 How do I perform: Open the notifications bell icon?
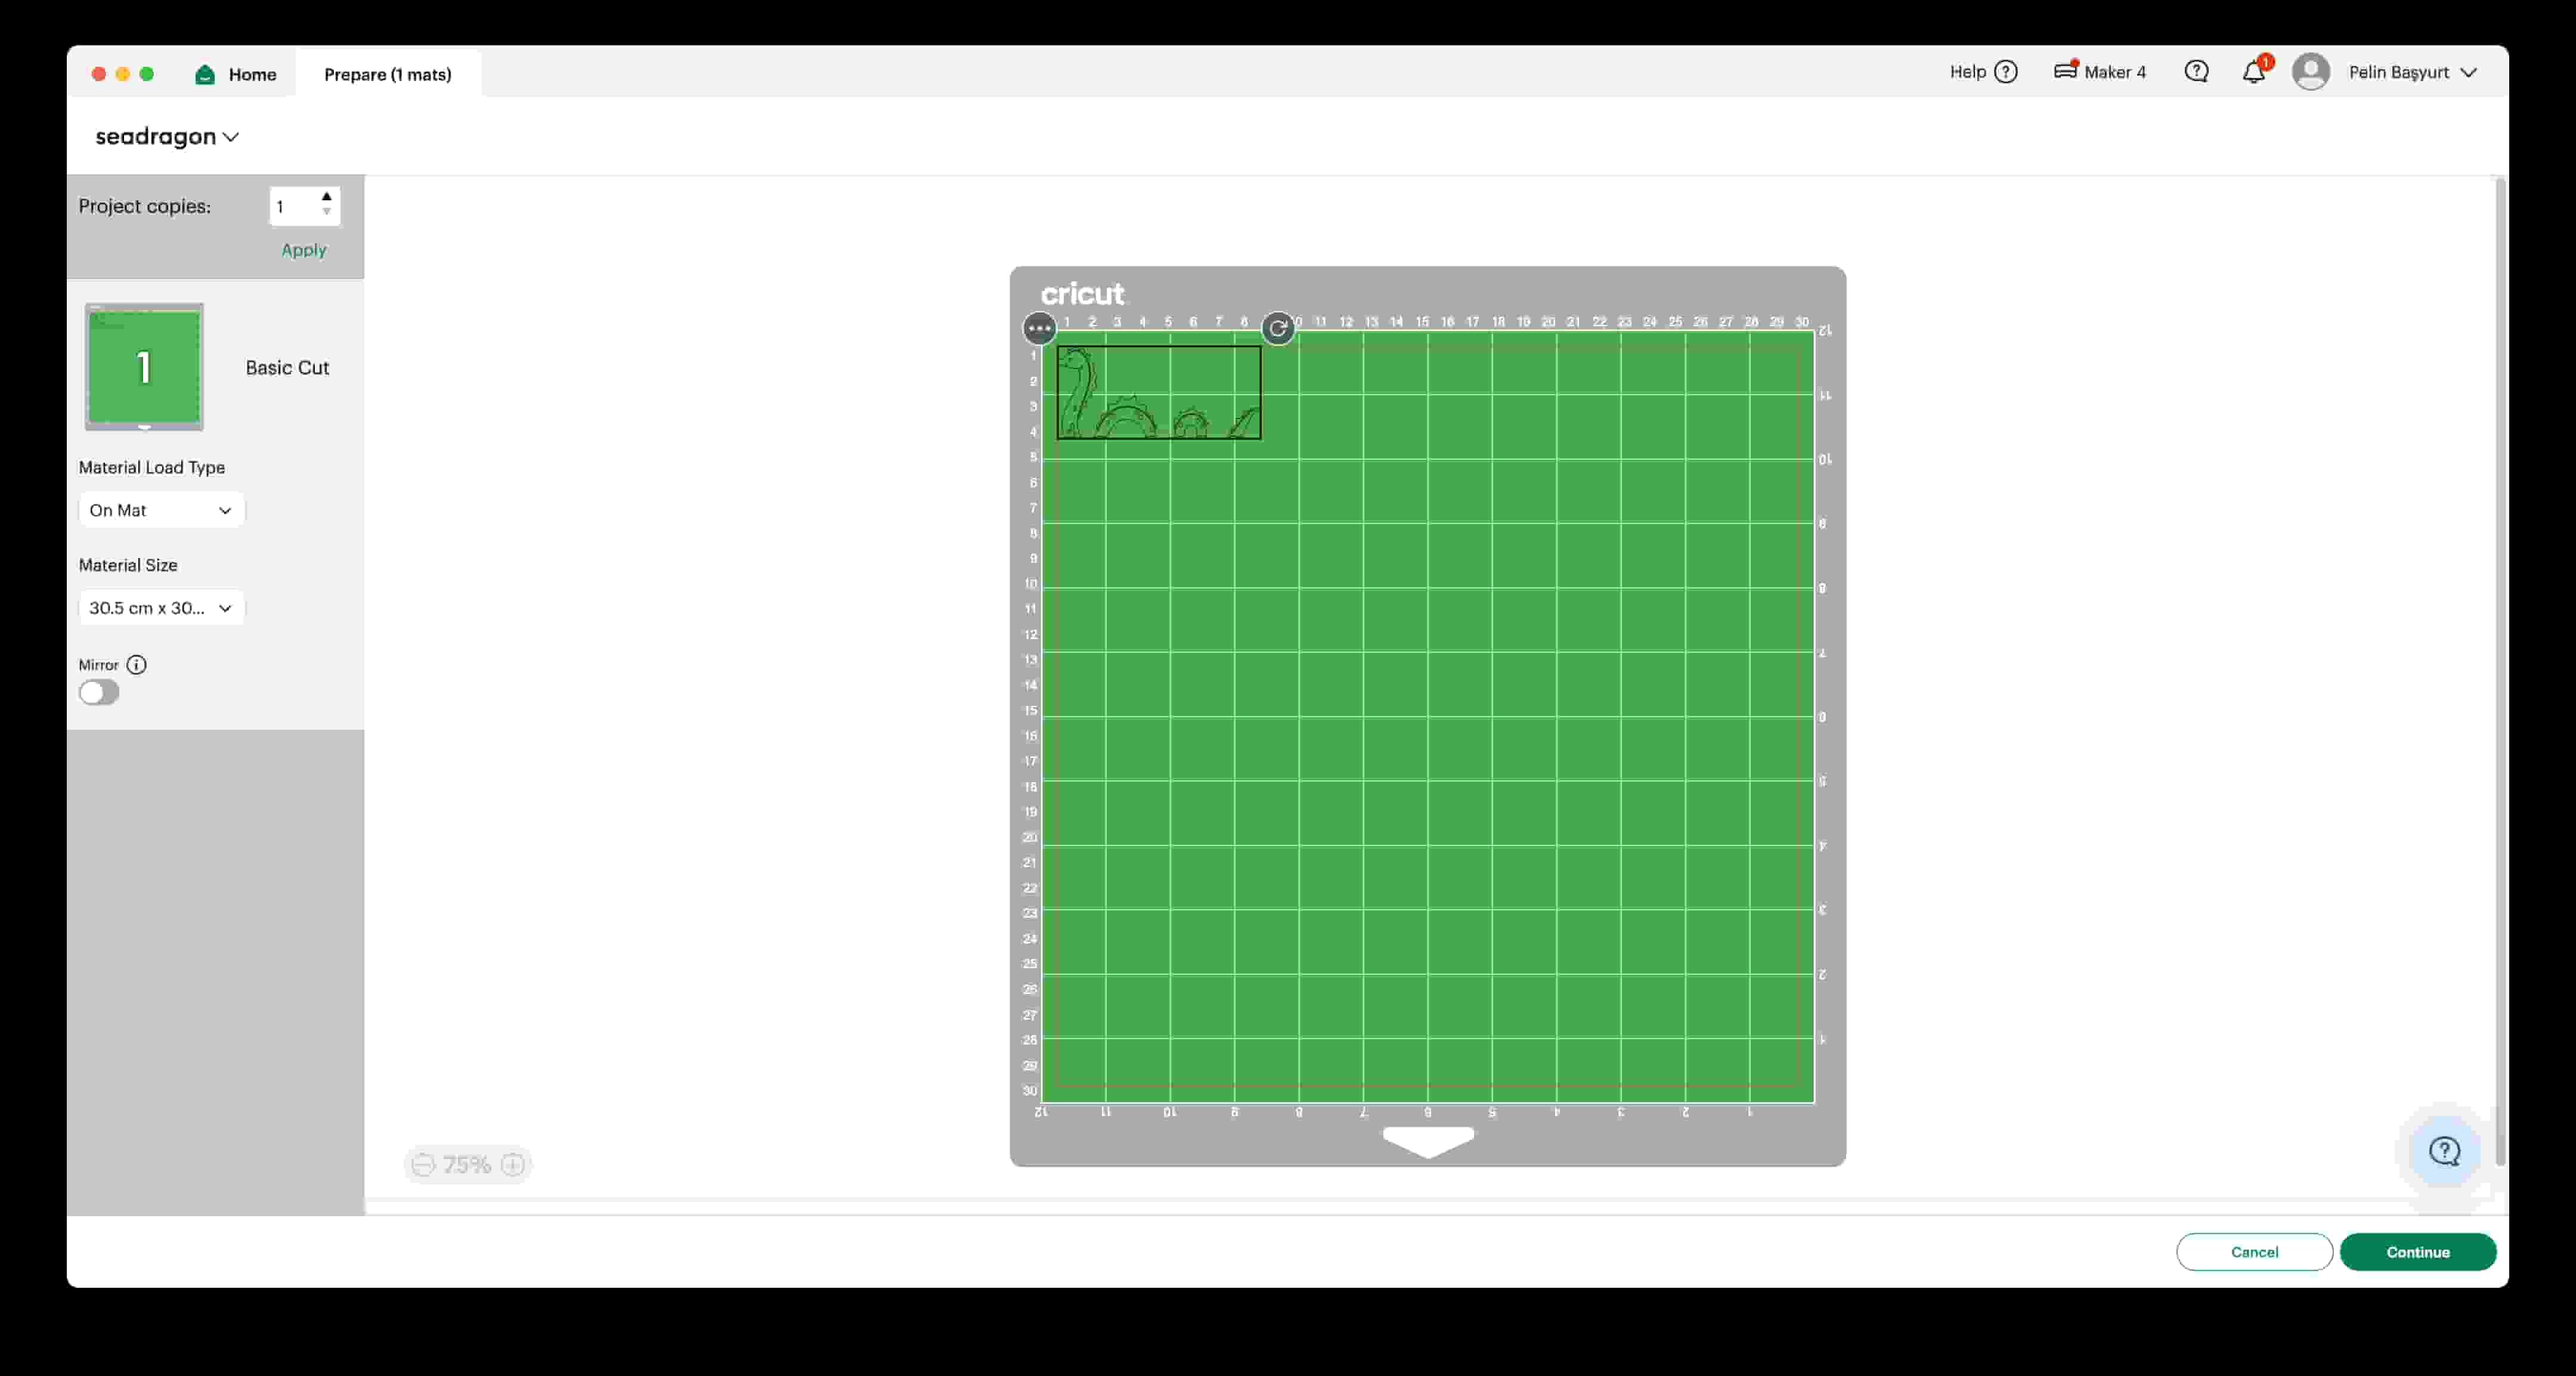[2253, 72]
